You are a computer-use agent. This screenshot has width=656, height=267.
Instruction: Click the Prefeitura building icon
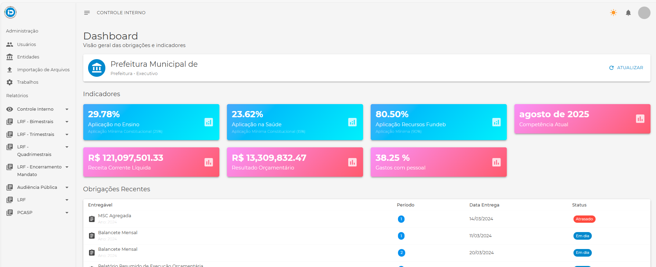[97, 68]
